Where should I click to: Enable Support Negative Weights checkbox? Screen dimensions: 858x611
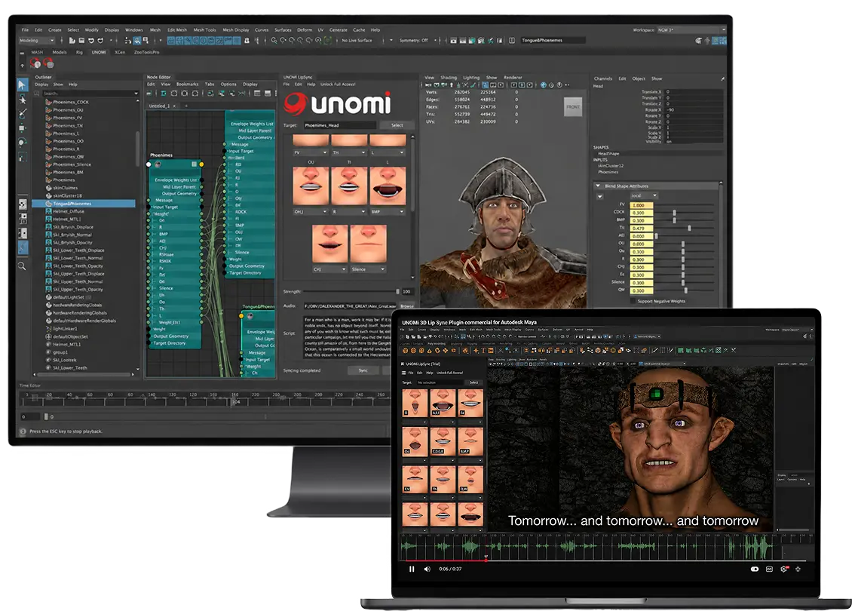tap(633, 301)
